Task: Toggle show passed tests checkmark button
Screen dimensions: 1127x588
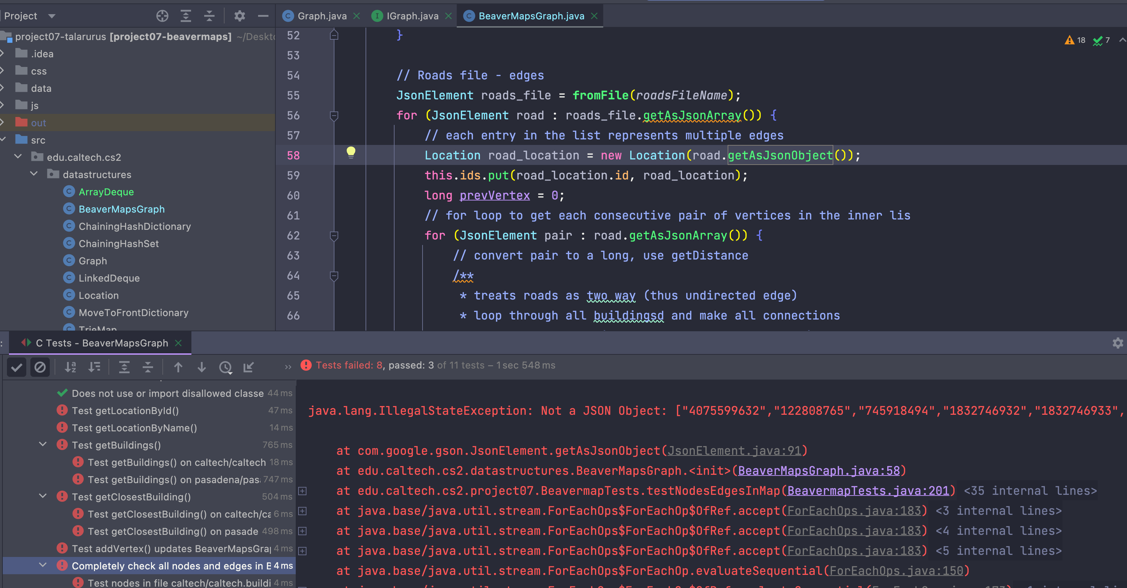Action: (x=17, y=367)
